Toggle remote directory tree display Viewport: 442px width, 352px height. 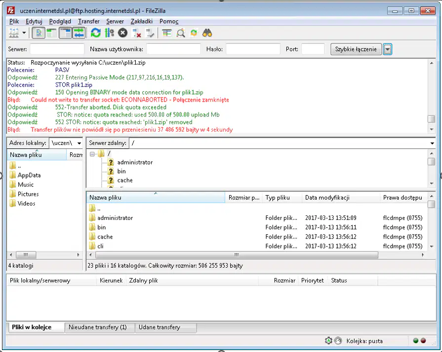(x=65, y=33)
